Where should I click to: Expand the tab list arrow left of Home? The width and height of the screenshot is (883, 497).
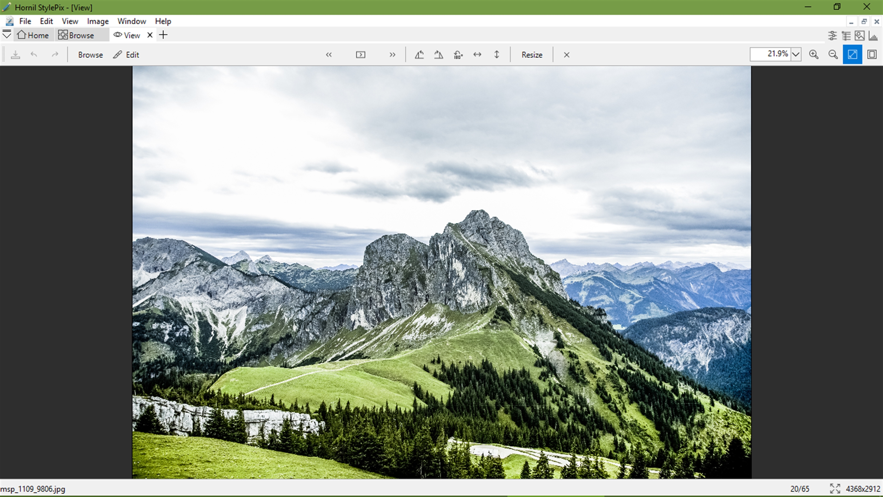(x=7, y=35)
